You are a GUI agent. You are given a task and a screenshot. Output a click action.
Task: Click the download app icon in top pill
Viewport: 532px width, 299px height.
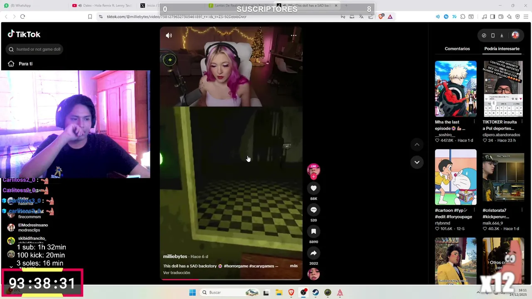point(502,35)
